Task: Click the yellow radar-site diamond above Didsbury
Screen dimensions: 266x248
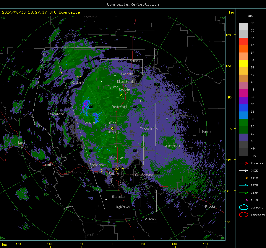Action: click(x=113, y=129)
